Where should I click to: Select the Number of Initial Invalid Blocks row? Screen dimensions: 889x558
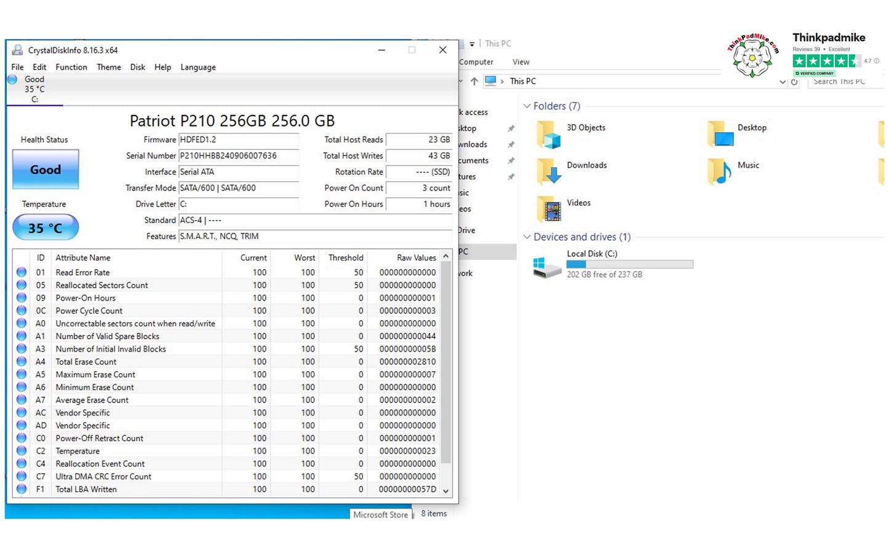click(227, 349)
